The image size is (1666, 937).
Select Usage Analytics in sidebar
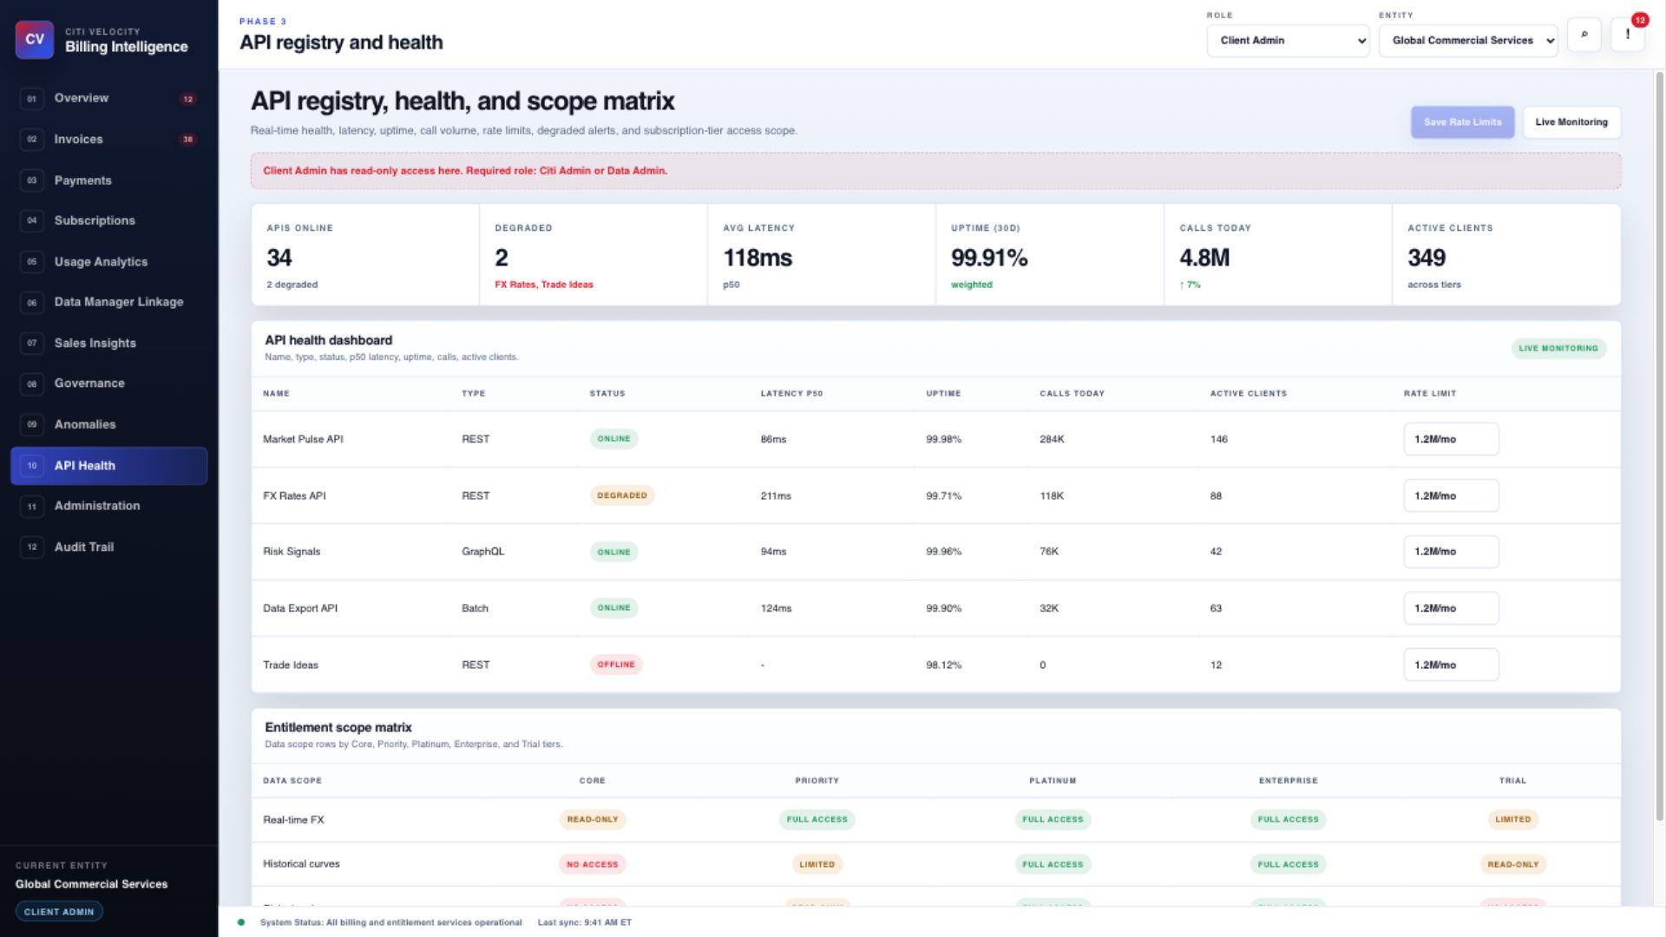click(108, 262)
